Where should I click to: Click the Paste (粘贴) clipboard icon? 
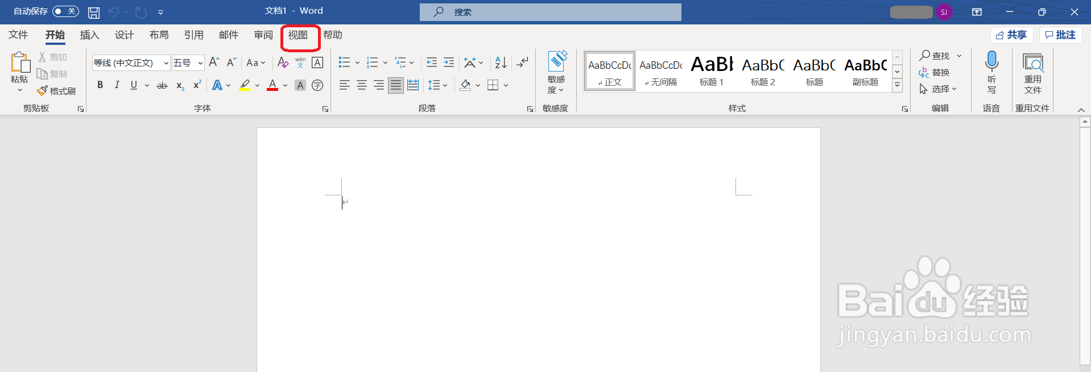pos(20,61)
